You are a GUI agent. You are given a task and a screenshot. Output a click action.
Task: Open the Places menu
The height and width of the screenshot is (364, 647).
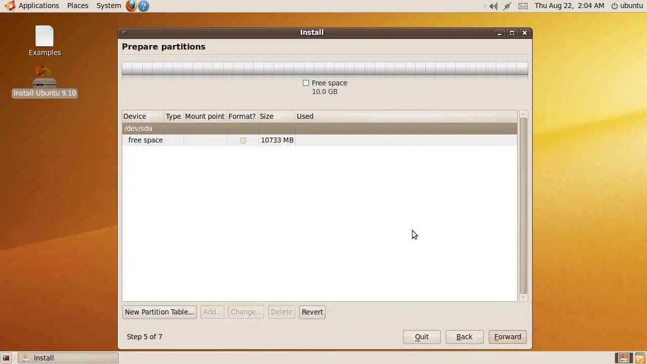pyautogui.click(x=78, y=6)
